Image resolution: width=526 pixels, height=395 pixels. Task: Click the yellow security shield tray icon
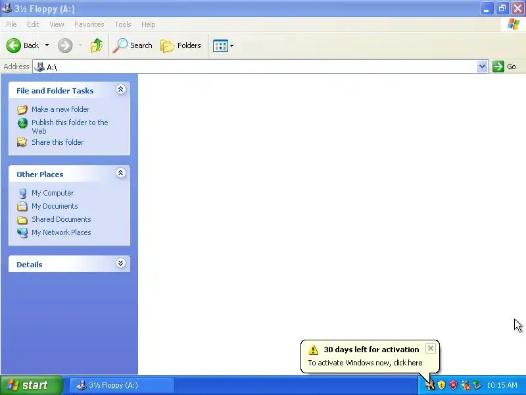[441, 385]
